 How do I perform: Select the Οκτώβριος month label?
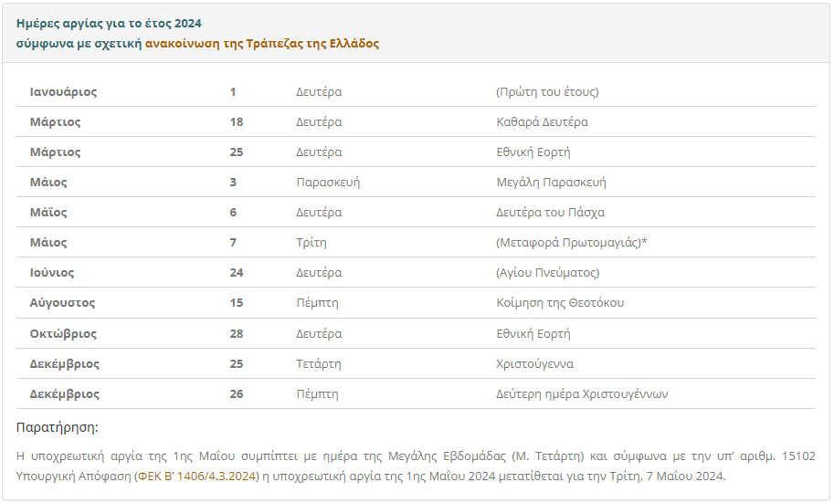click(63, 334)
